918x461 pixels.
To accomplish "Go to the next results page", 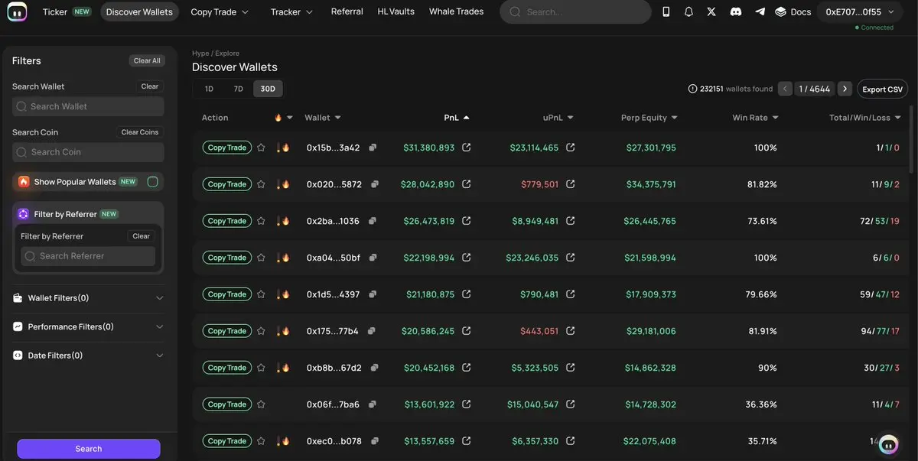I will pos(845,89).
